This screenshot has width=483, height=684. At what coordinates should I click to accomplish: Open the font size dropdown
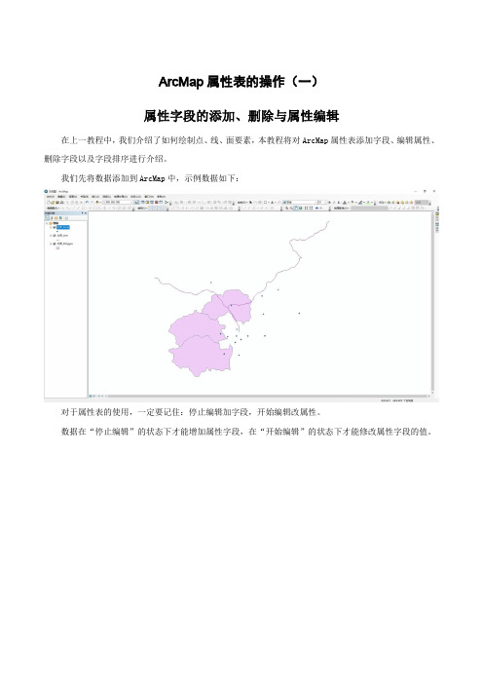(322, 203)
